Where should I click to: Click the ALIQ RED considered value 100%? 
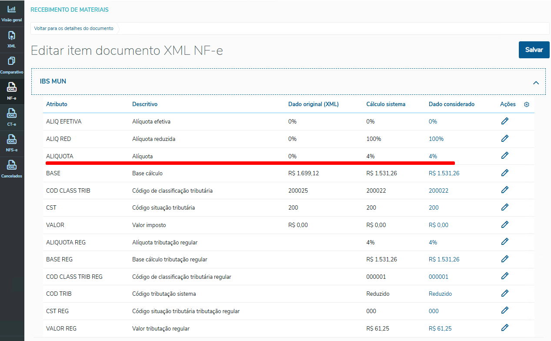(x=436, y=139)
